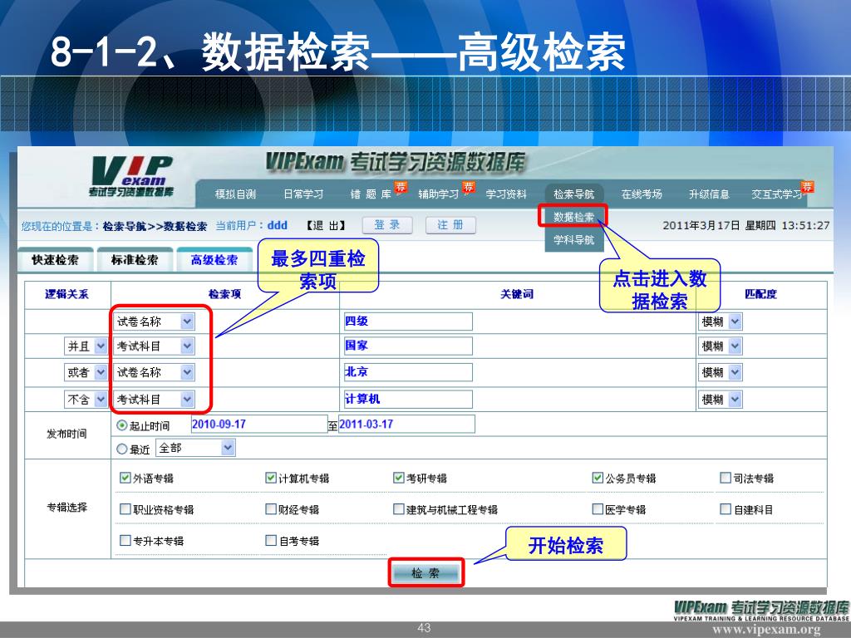Expand 模糊 match dropdown in 计算机 row
The width and height of the screenshot is (851, 638).
pyautogui.click(x=735, y=400)
